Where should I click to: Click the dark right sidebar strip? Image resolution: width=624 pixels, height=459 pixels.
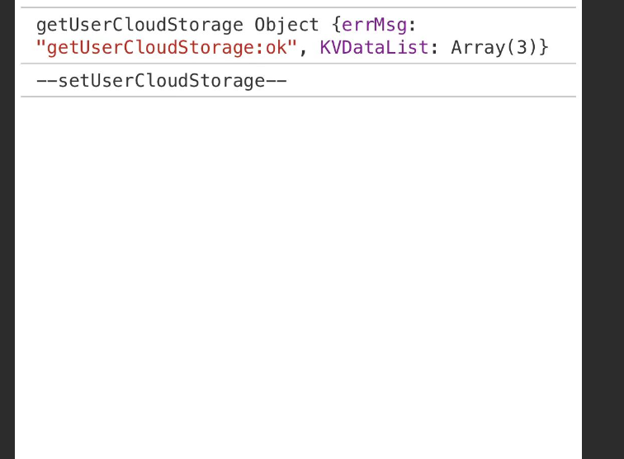pyautogui.click(x=603, y=229)
